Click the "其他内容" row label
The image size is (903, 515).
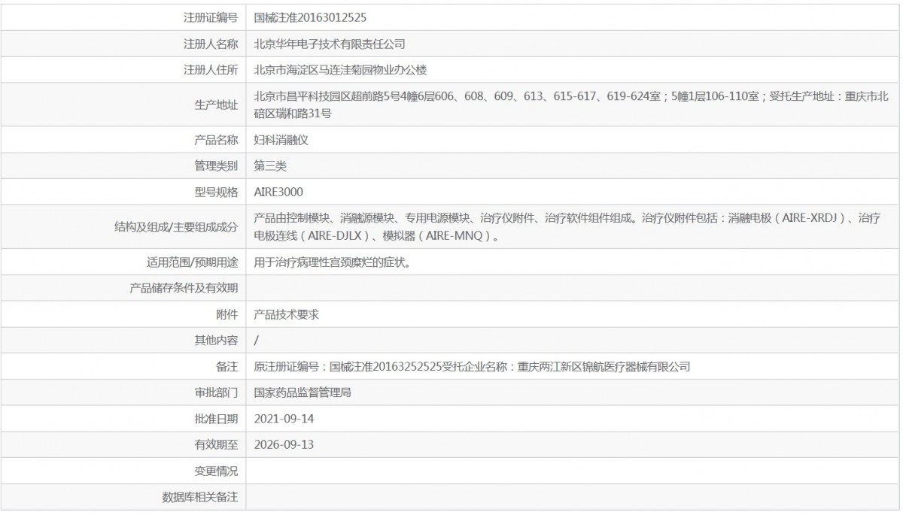(216, 341)
